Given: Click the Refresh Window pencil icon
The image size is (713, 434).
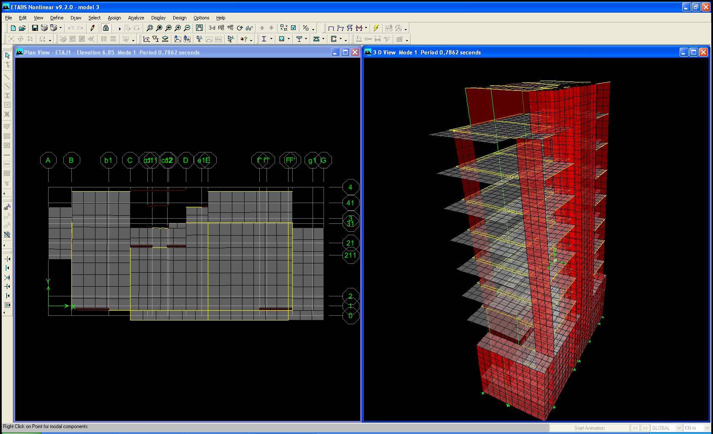Looking at the screenshot, I should tap(93, 28).
